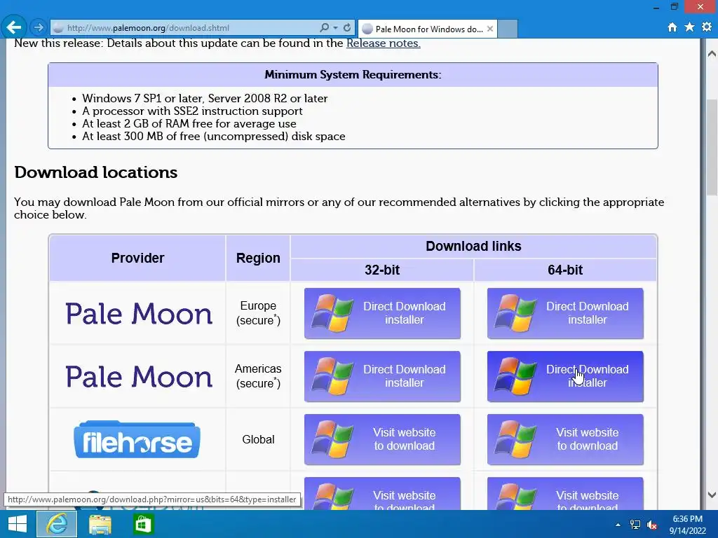Open the Windows Start button
The width and height of the screenshot is (718, 538).
click(x=18, y=524)
